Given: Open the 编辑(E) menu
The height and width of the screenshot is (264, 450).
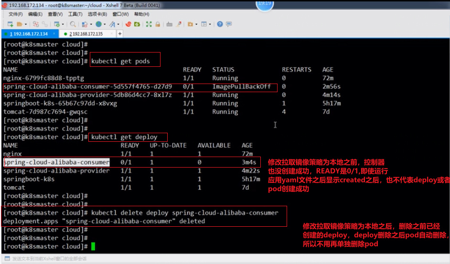Looking at the screenshot, I should coord(35,14).
